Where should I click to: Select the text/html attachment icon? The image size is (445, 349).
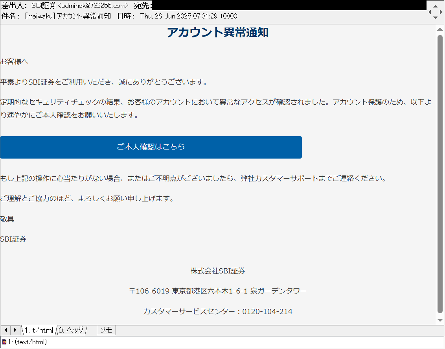point(4,342)
